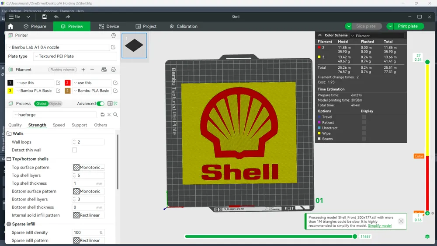Go to the home screen icon
This screenshot has height=246, width=437.
[10, 26]
